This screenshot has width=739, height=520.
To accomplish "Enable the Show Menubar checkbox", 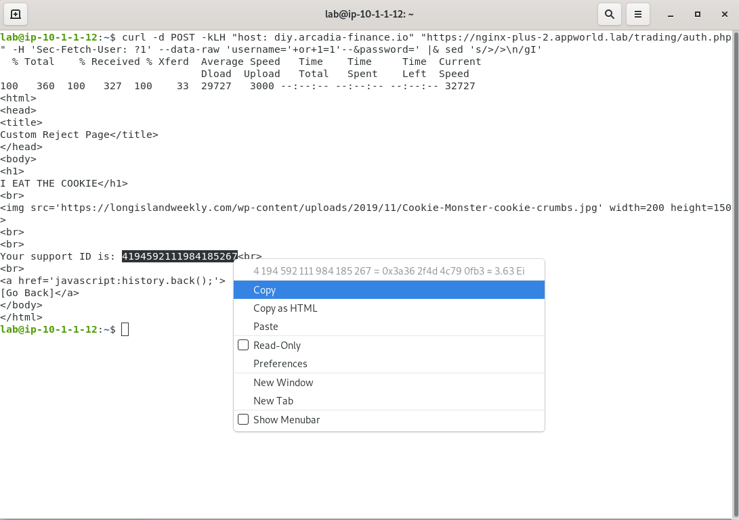I will pyautogui.click(x=243, y=419).
